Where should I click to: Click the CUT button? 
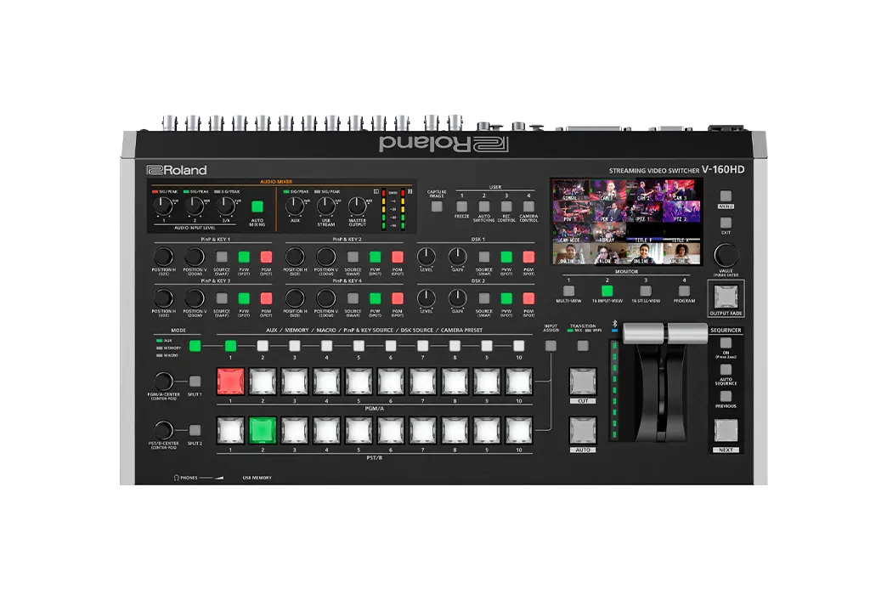click(x=583, y=382)
